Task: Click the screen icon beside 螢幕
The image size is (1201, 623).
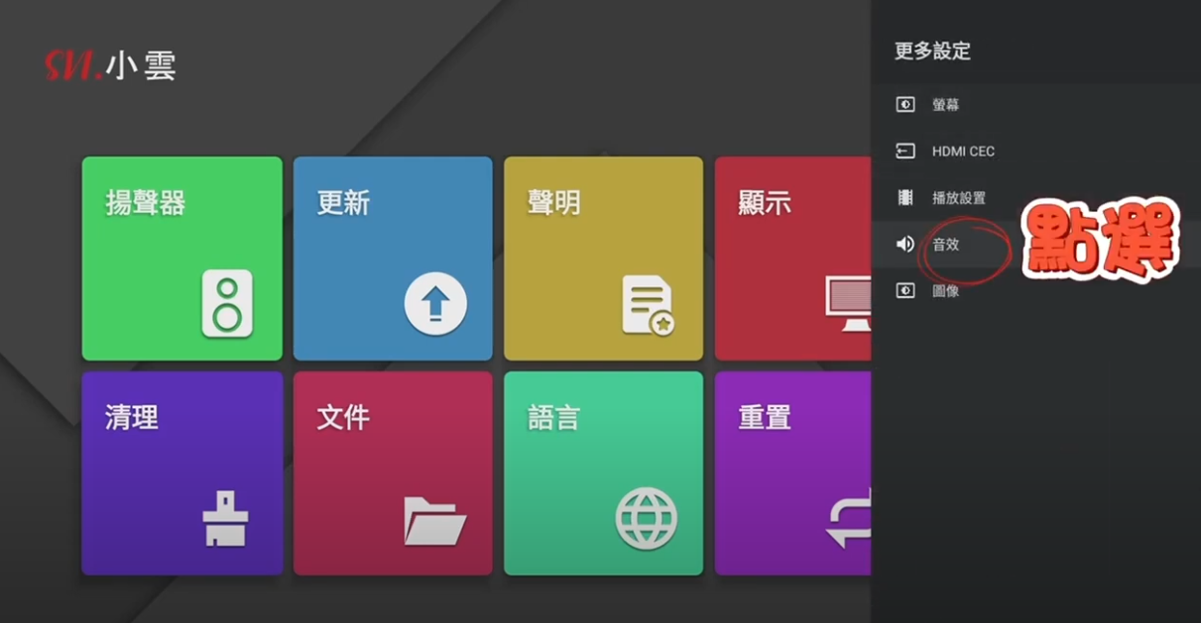Action: pos(904,105)
